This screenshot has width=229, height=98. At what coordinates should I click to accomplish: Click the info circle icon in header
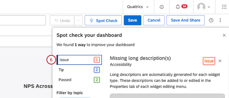click(162, 7)
